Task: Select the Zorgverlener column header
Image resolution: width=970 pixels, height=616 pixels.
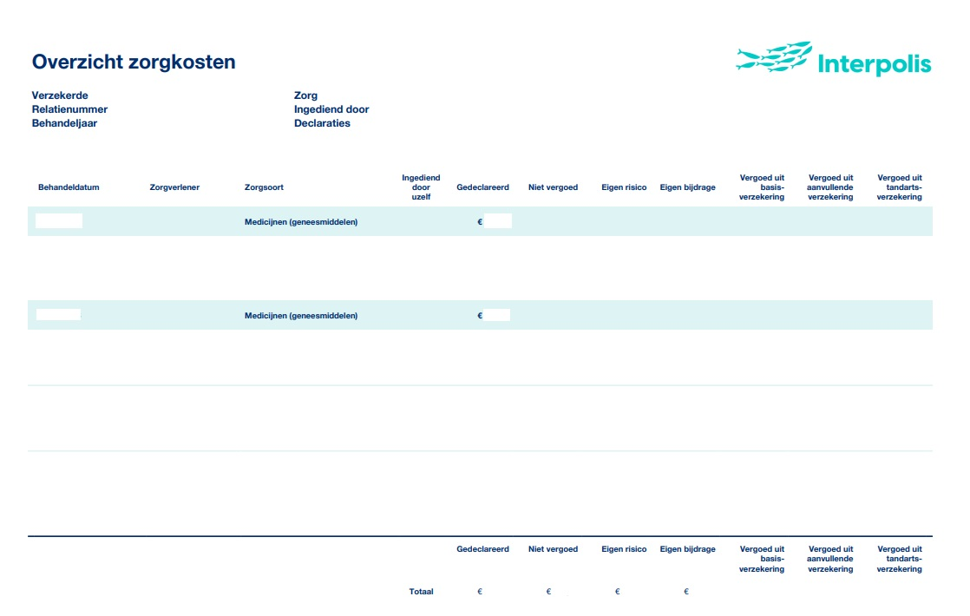Action: point(174,187)
